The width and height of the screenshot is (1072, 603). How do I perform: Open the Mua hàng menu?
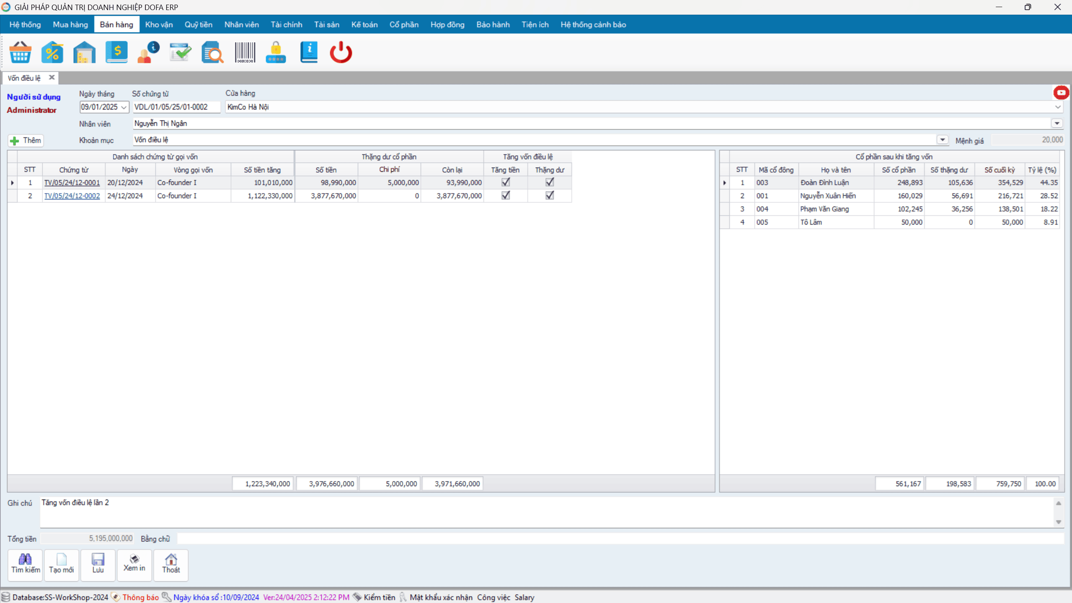pos(70,25)
